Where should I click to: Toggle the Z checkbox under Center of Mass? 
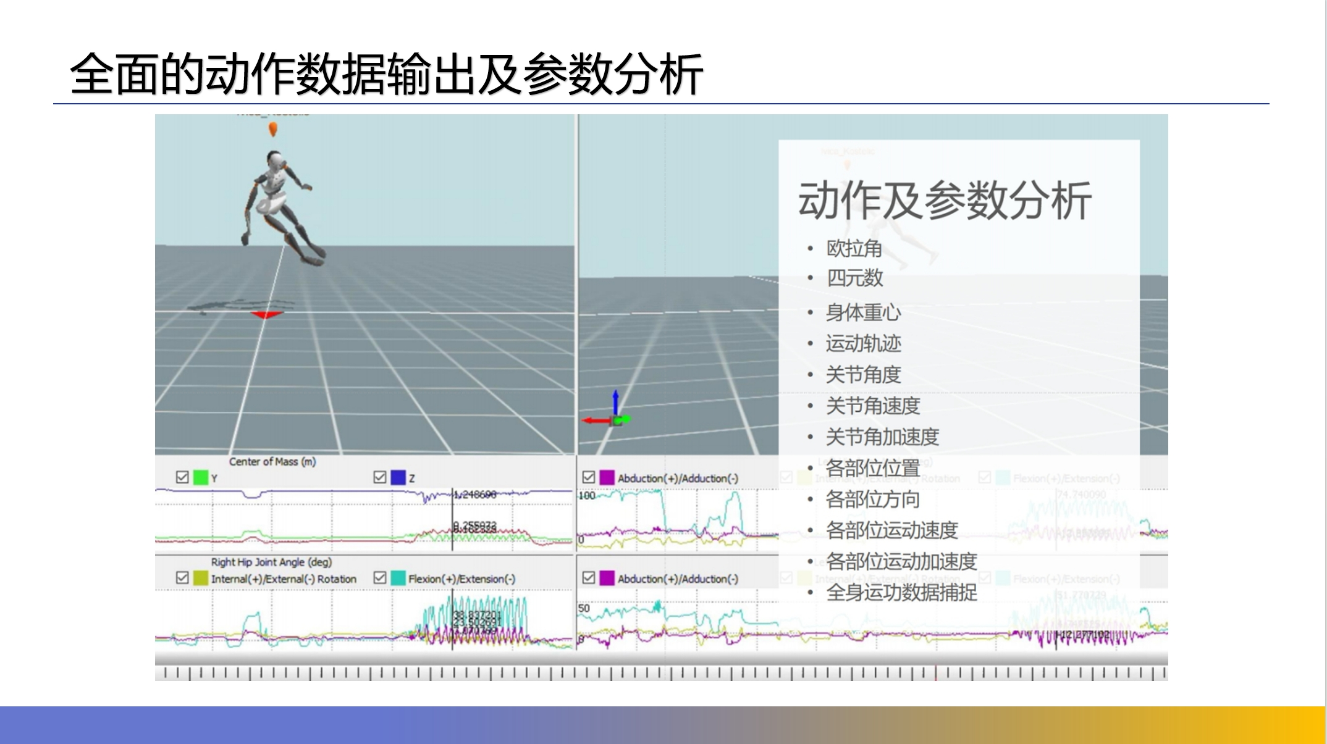click(380, 477)
